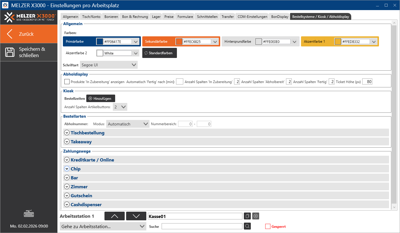The height and width of the screenshot is (233, 400).
Task: Click the Kasse01 workstation name field
Action: click(x=195, y=216)
